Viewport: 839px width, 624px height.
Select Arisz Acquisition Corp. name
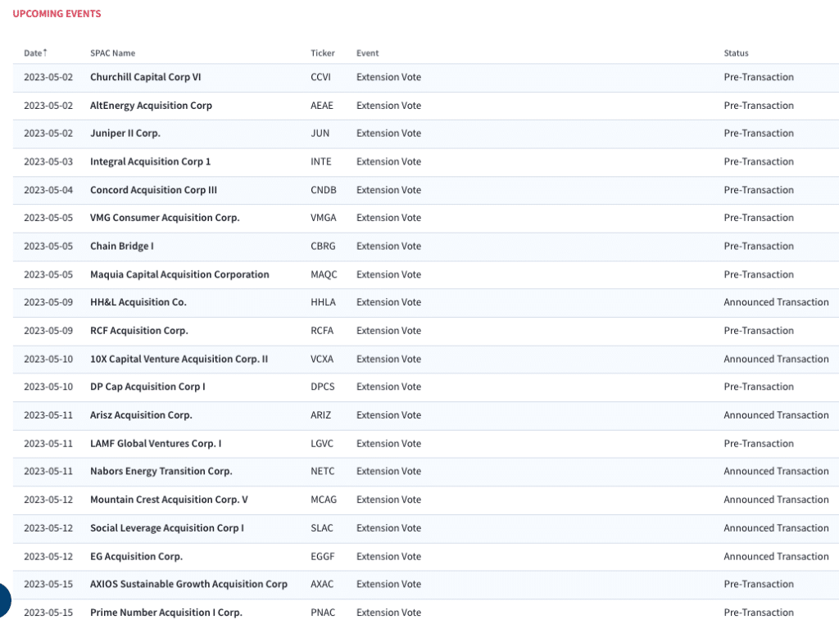pos(141,415)
